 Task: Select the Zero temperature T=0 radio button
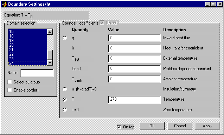(x=65, y=110)
